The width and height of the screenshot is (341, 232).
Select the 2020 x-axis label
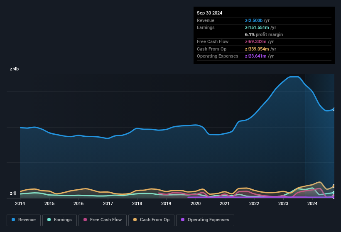tap(196, 203)
